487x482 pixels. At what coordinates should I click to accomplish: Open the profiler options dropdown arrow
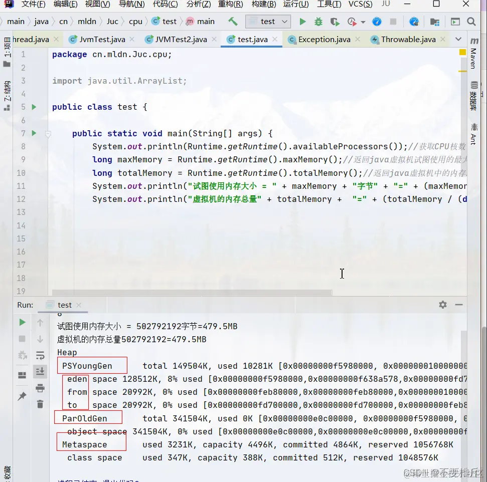363,22
